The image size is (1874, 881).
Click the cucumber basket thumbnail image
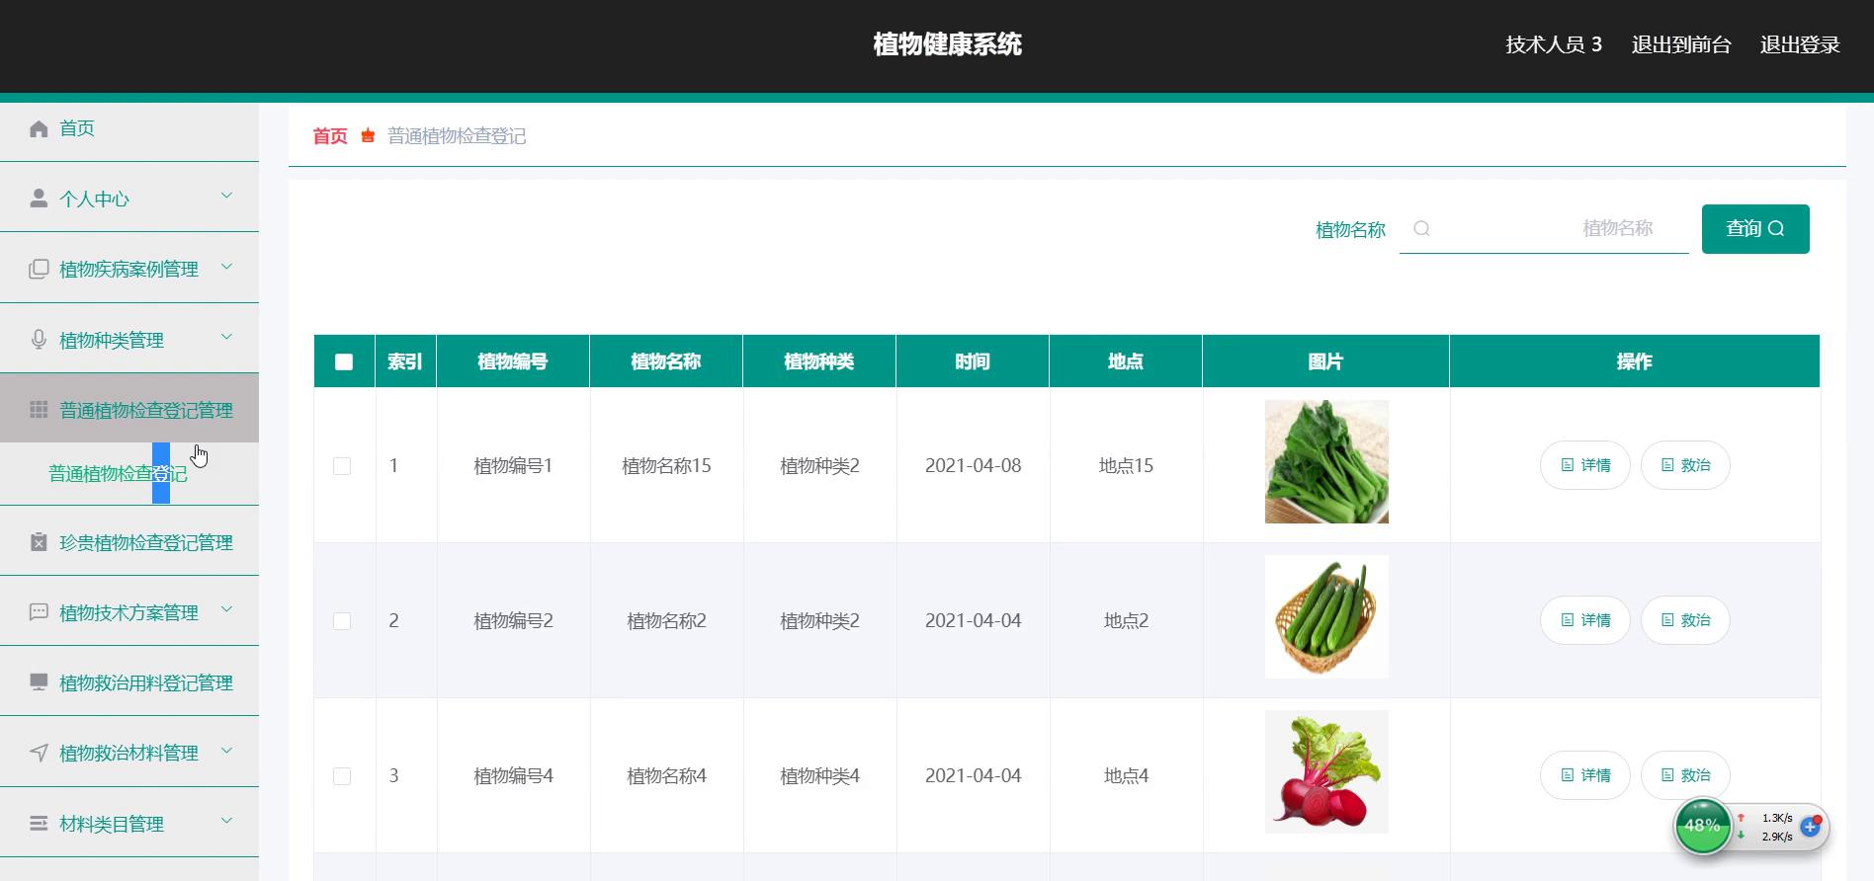(x=1326, y=617)
